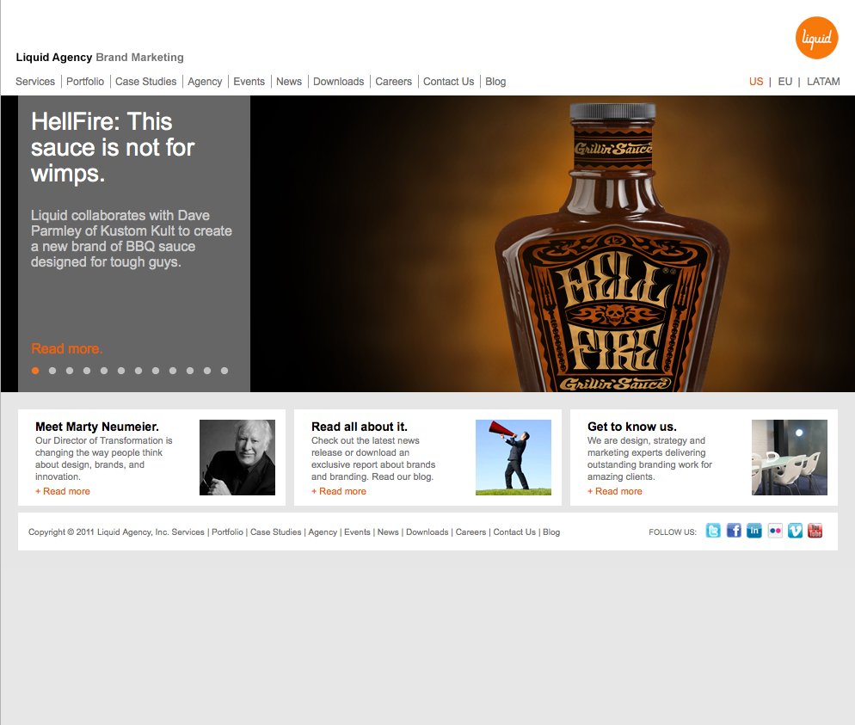This screenshot has height=725, width=855.
Task: Open Contact Us in the footer links
Action: (x=514, y=532)
